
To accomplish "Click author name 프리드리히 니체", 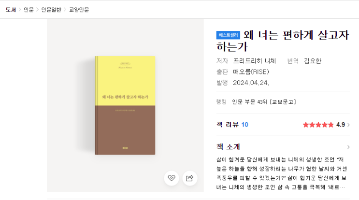I will 254,61.
